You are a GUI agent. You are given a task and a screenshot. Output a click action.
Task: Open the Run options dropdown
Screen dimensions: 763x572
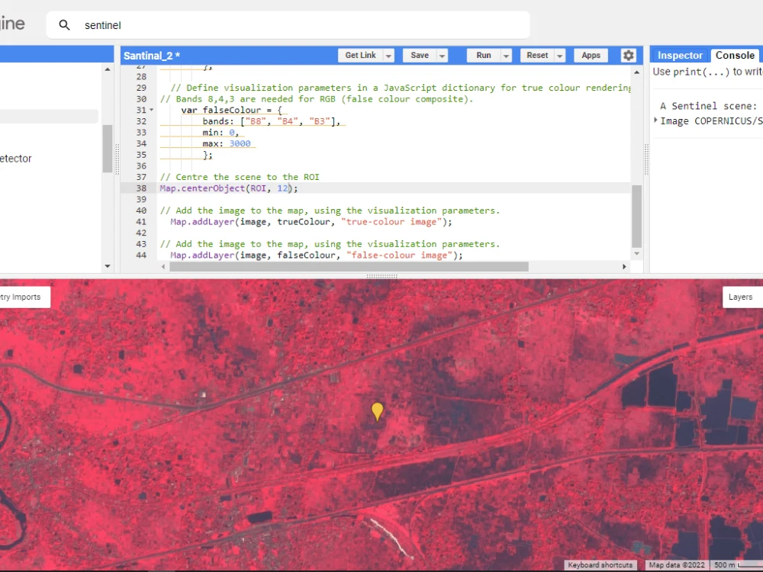506,55
